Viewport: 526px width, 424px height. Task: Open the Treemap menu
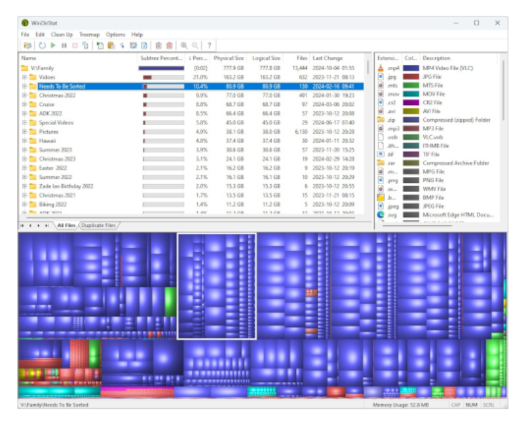90,35
